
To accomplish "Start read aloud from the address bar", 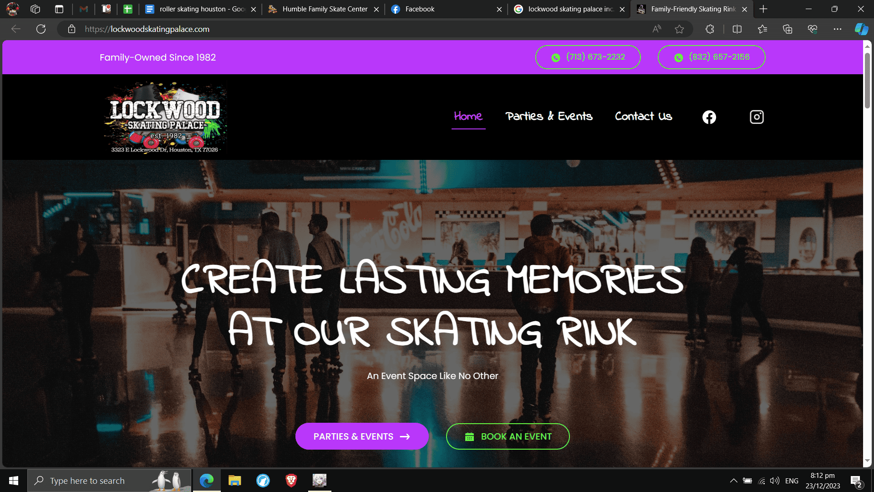I will point(656,29).
